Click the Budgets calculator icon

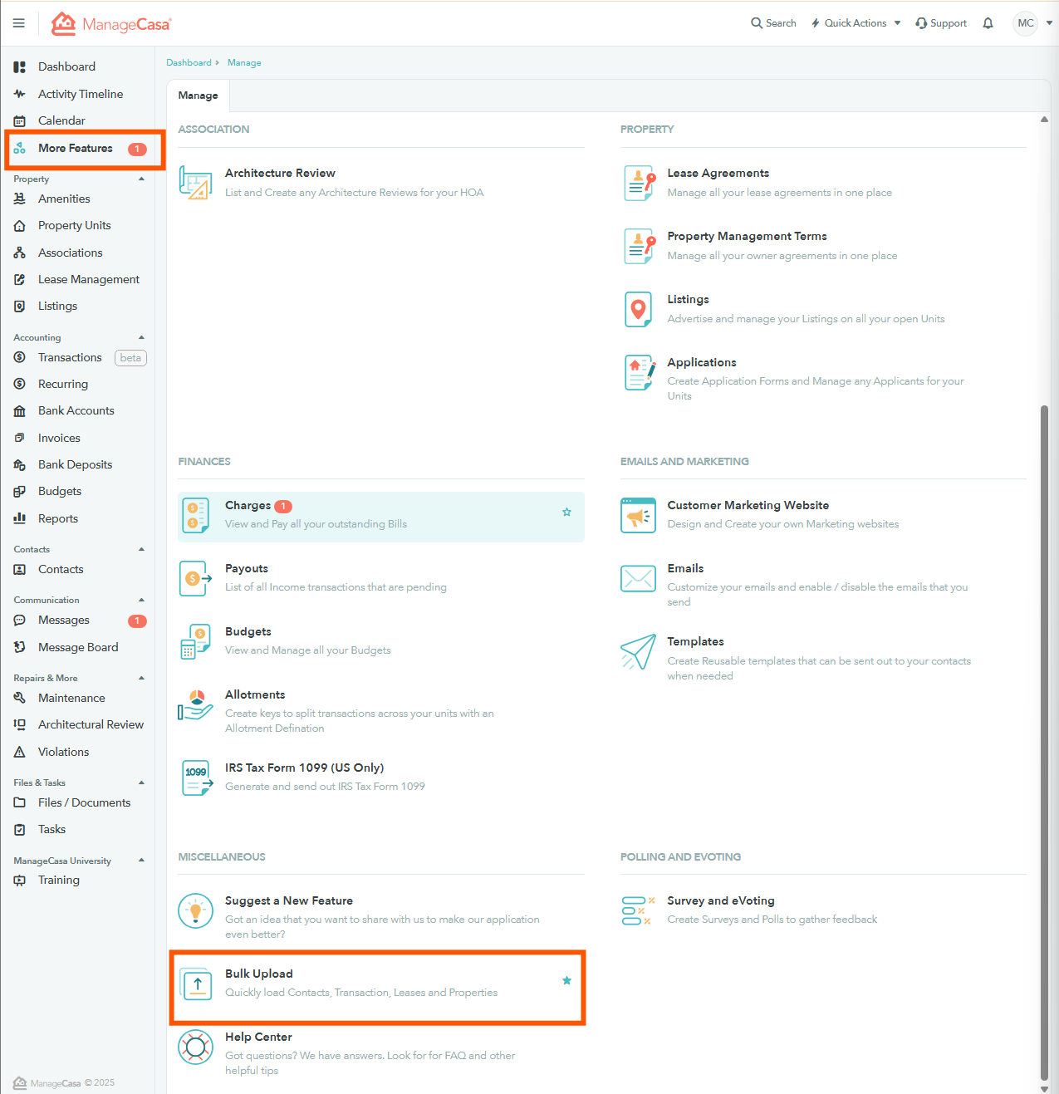point(196,641)
